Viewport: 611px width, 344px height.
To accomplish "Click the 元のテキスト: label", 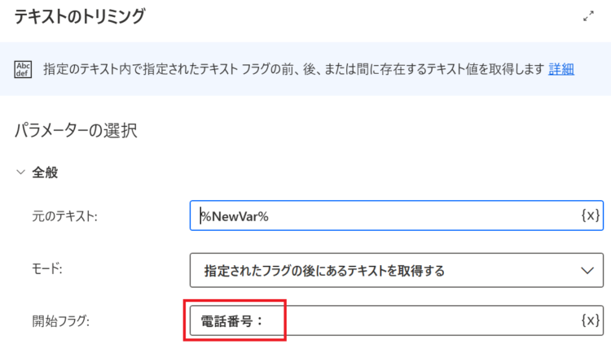I will coord(64,216).
